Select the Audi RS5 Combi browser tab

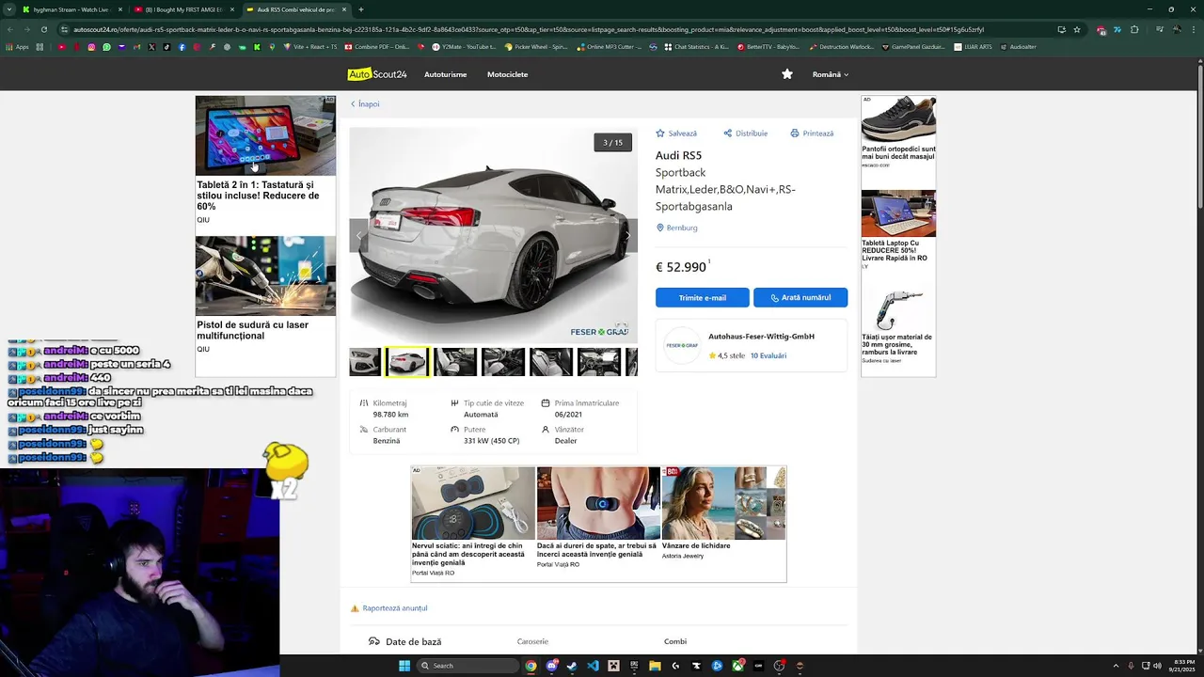296,9
